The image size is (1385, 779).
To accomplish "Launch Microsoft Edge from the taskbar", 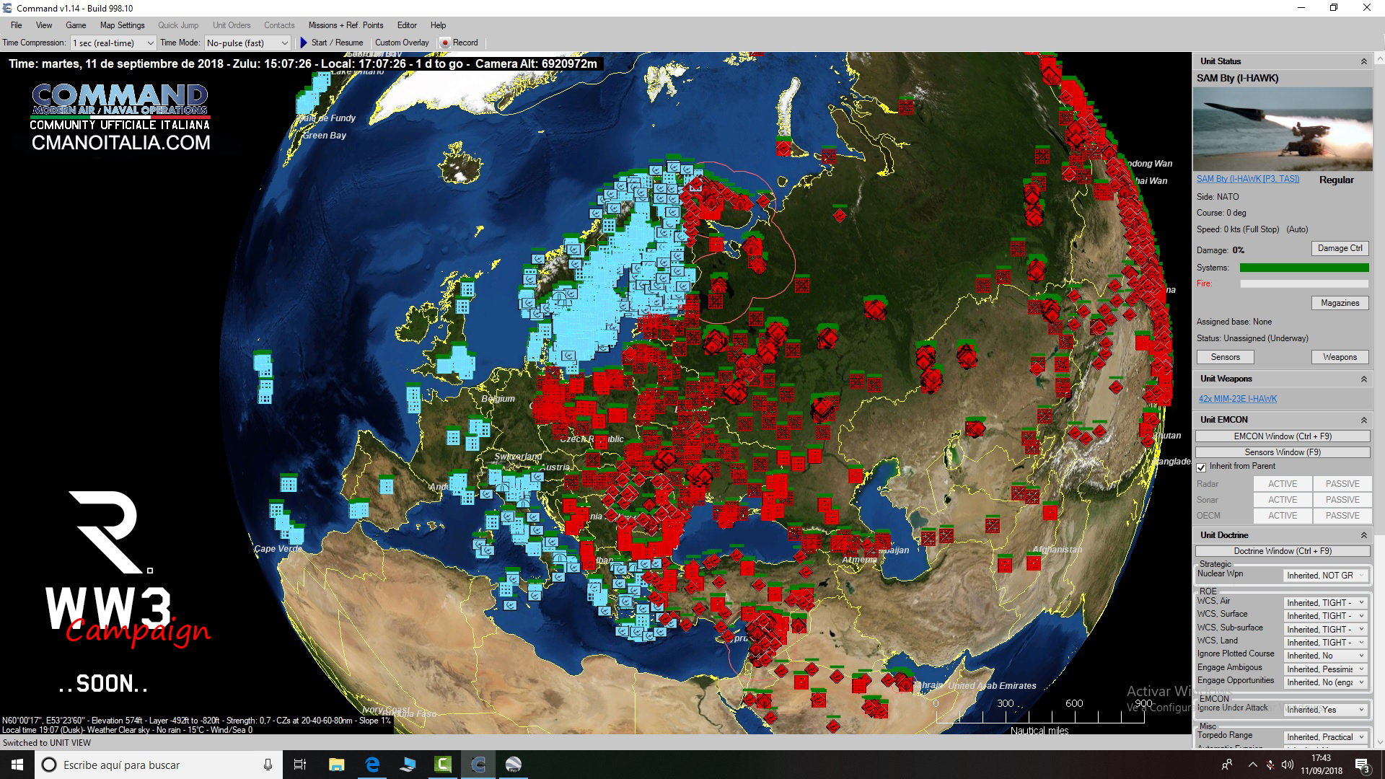I will click(372, 765).
